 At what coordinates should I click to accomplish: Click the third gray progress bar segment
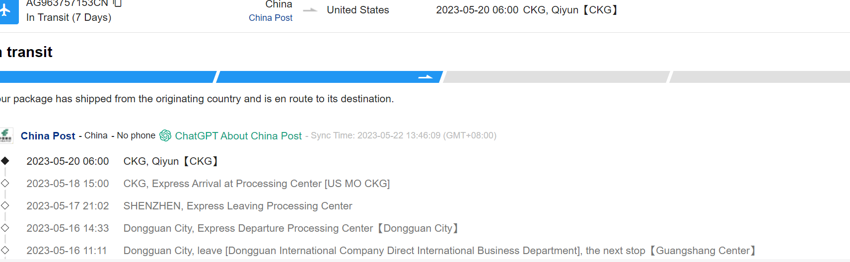pyautogui.click(x=556, y=77)
